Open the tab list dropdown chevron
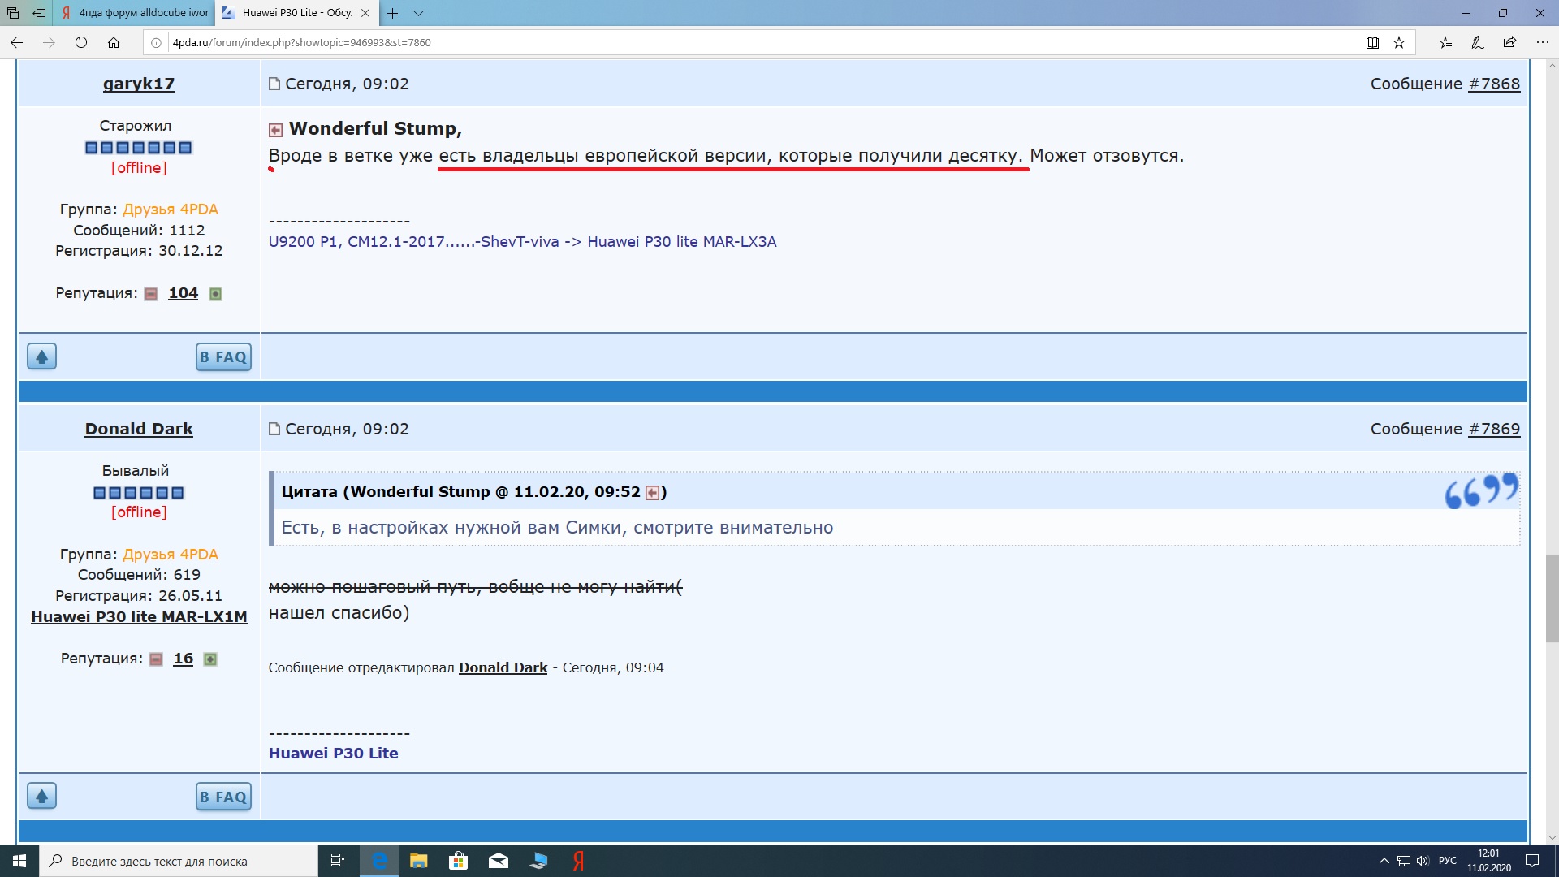The width and height of the screenshot is (1559, 877). click(x=418, y=13)
